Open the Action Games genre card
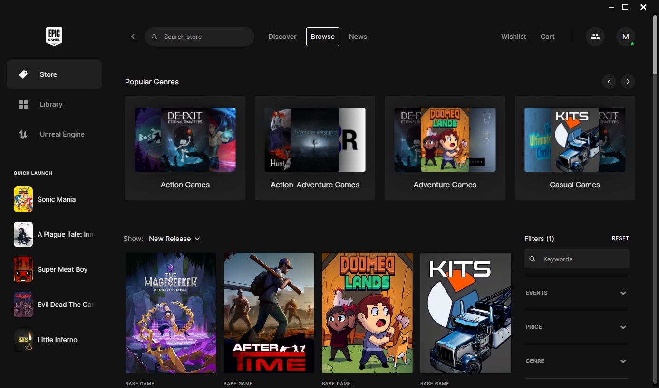 point(185,148)
